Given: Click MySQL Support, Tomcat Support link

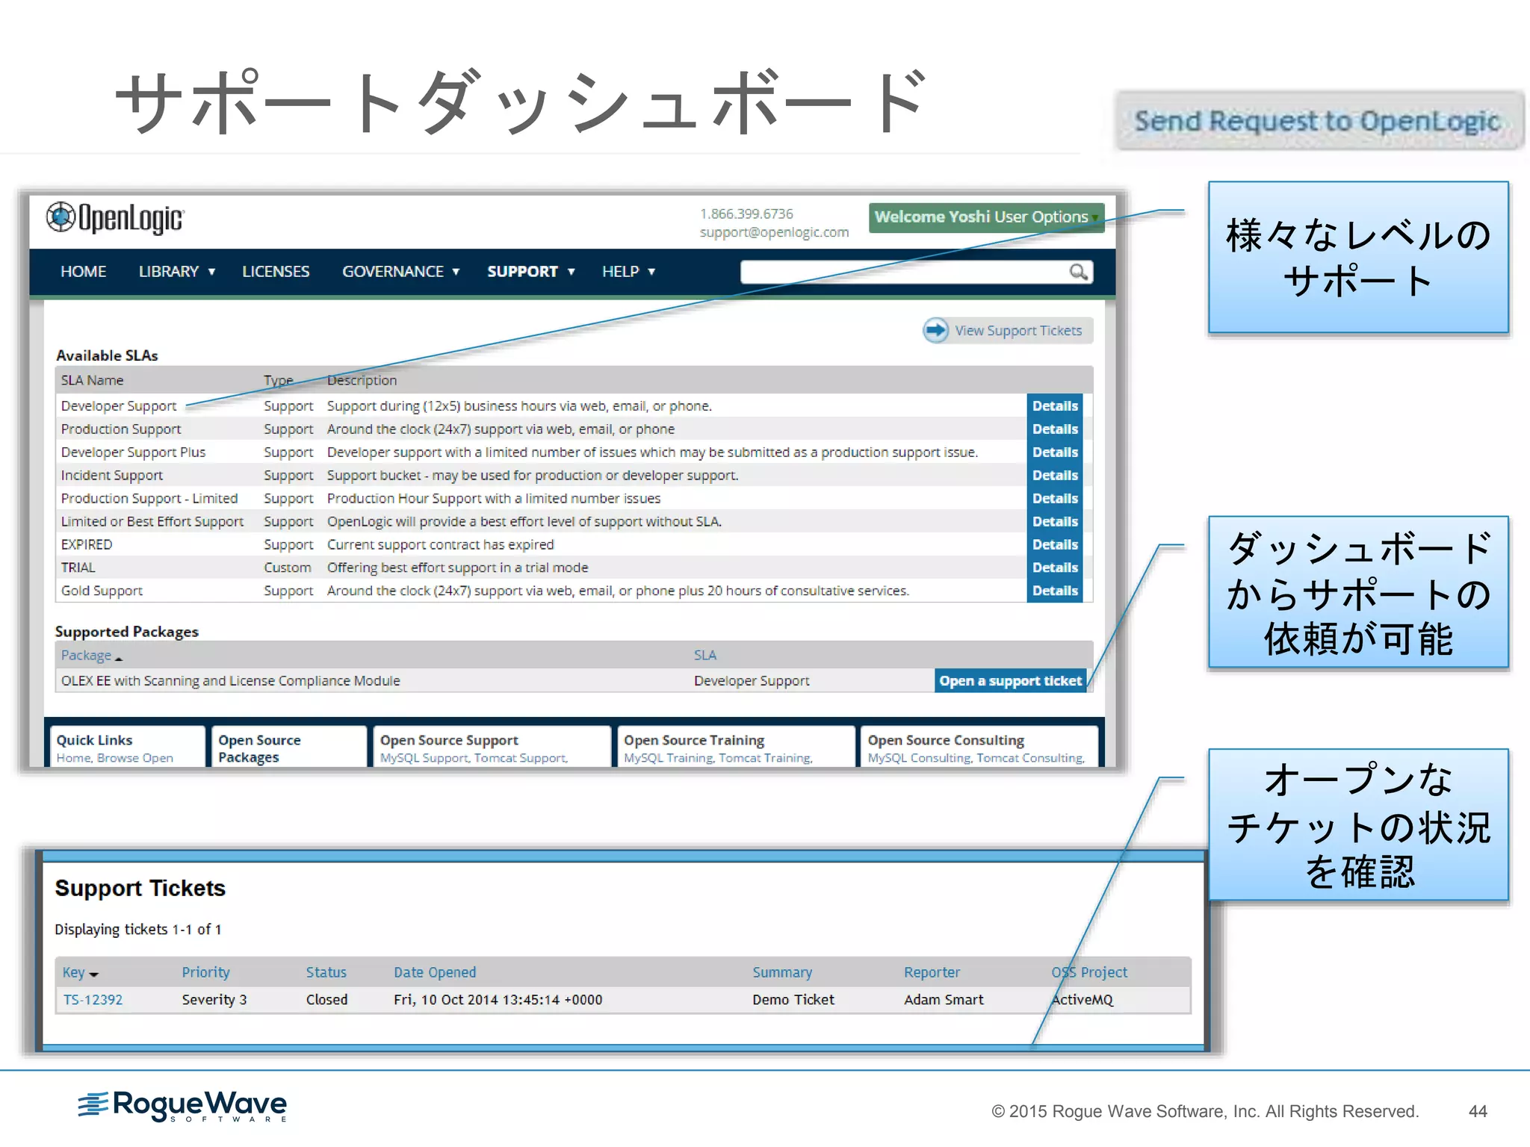Looking at the screenshot, I should pos(474,758).
